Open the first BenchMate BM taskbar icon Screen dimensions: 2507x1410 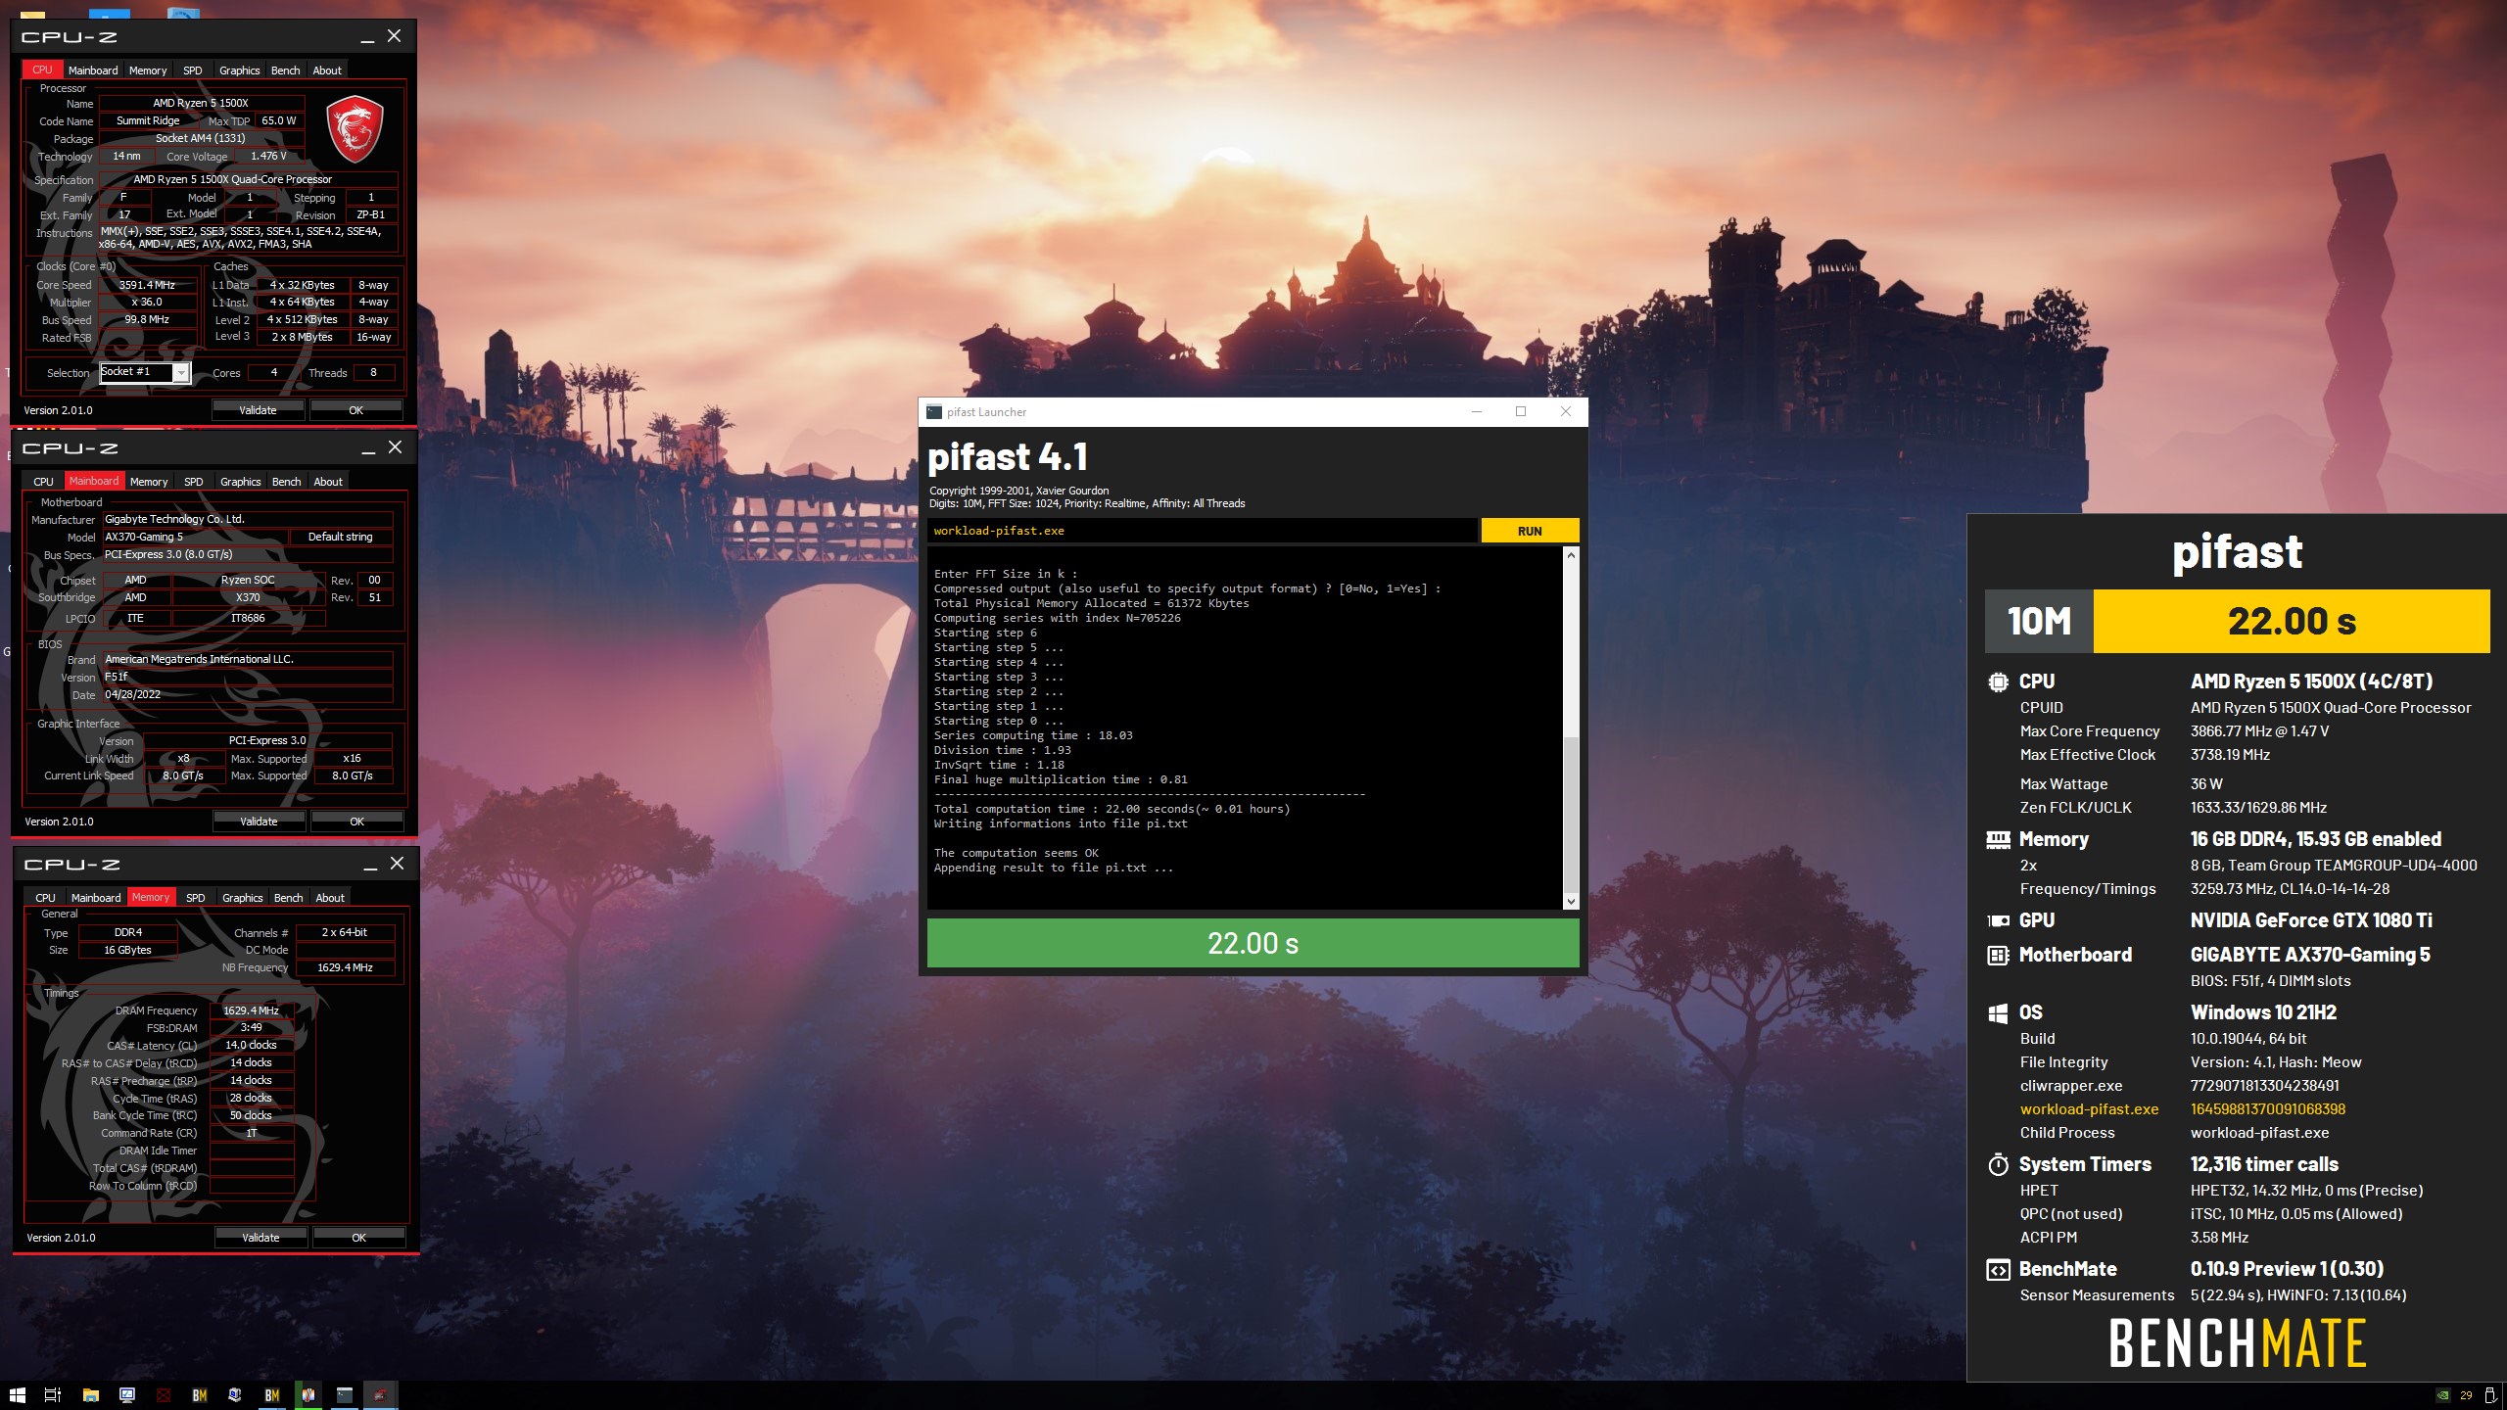tap(200, 1395)
